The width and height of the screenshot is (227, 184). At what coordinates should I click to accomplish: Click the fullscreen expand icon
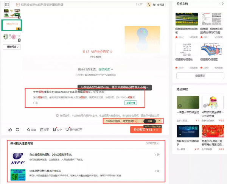(x=149, y=5)
